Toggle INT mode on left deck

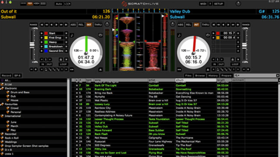point(89,25)
